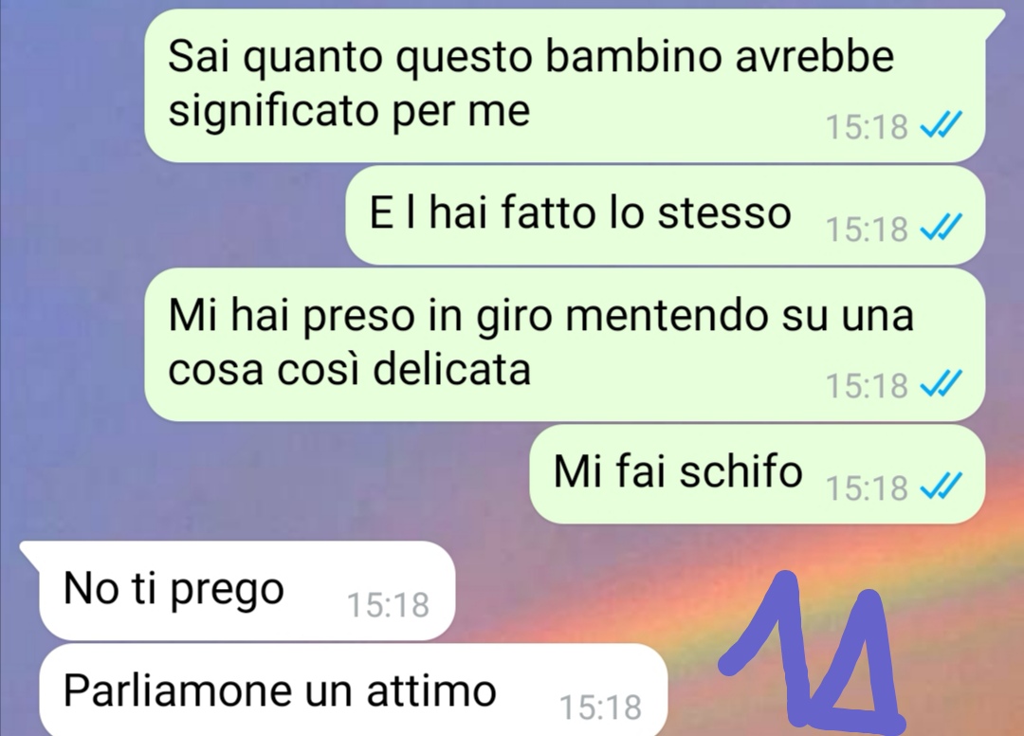Tap the 15:18 timestamp on 'No ti prego'

click(x=388, y=605)
